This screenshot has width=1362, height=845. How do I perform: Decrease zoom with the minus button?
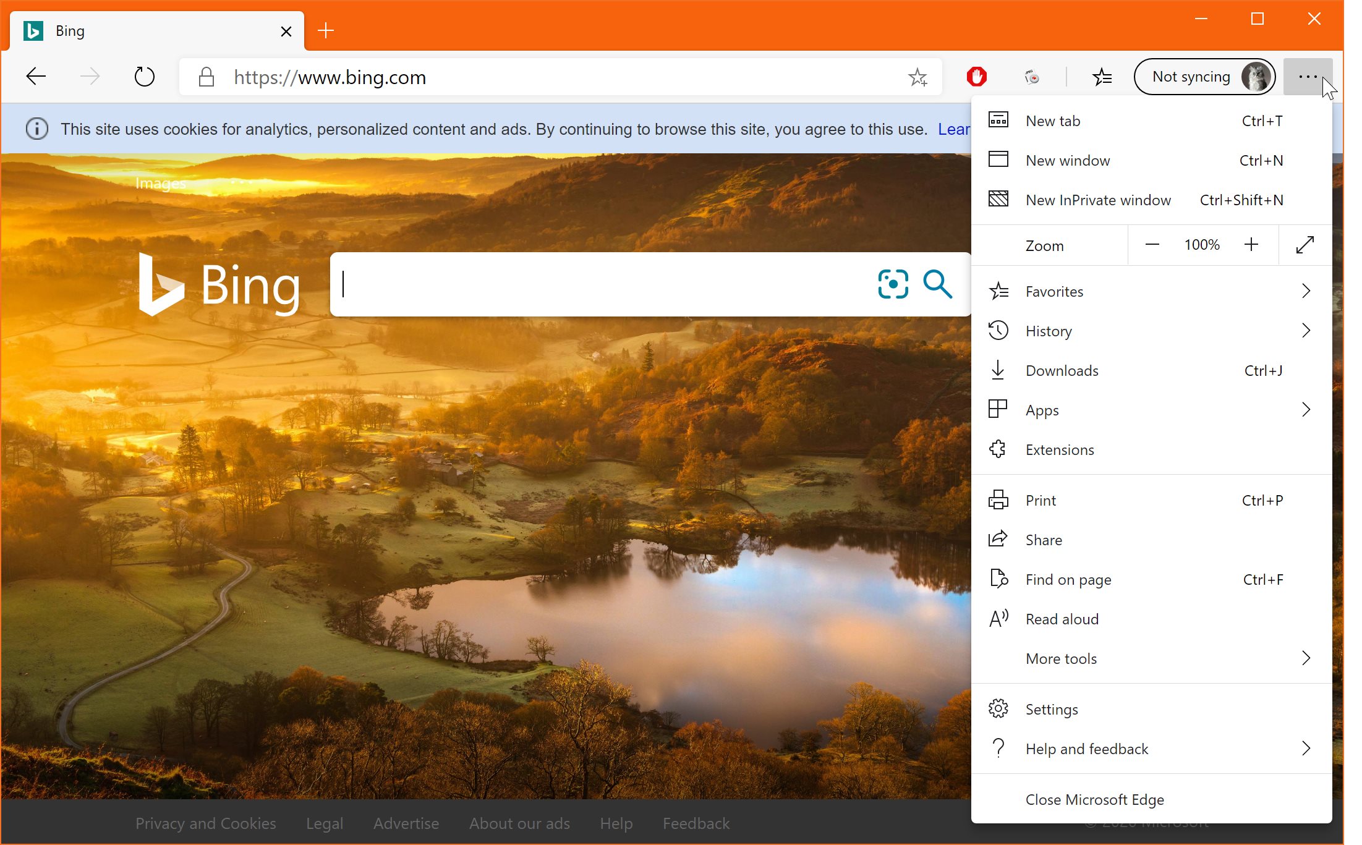click(x=1152, y=245)
